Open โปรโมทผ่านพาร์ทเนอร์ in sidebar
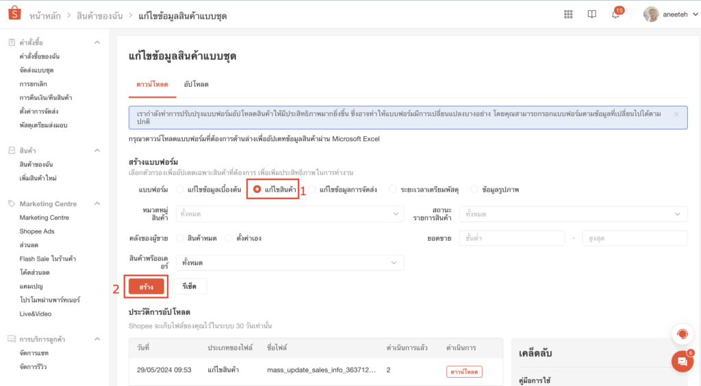The image size is (701, 386). click(49, 300)
